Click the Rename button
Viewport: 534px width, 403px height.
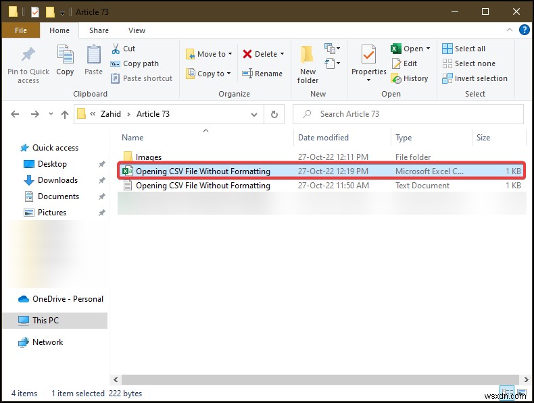click(x=262, y=74)
